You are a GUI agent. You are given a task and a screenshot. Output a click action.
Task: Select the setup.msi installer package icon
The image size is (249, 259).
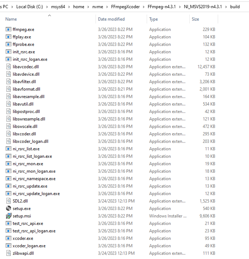pos(8,216)
